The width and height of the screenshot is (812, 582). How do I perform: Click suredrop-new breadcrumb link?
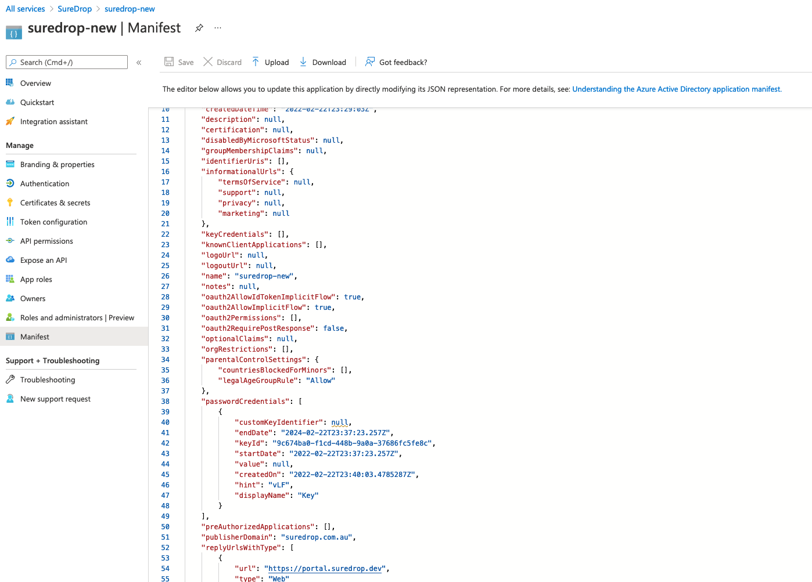130,9
